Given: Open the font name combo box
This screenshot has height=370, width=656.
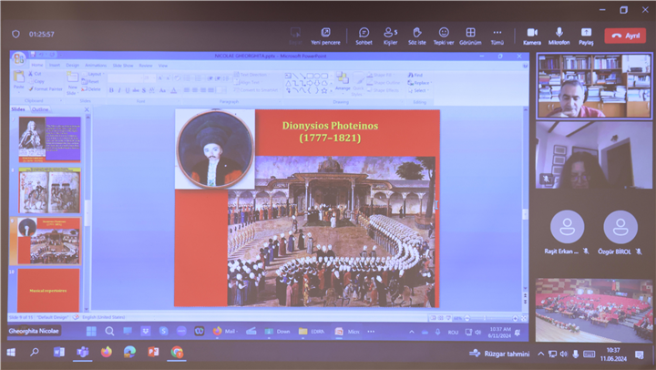Looking at the screenshot, I should coord(125,78).
